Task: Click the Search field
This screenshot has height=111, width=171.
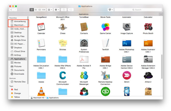Action: [138, 10]
